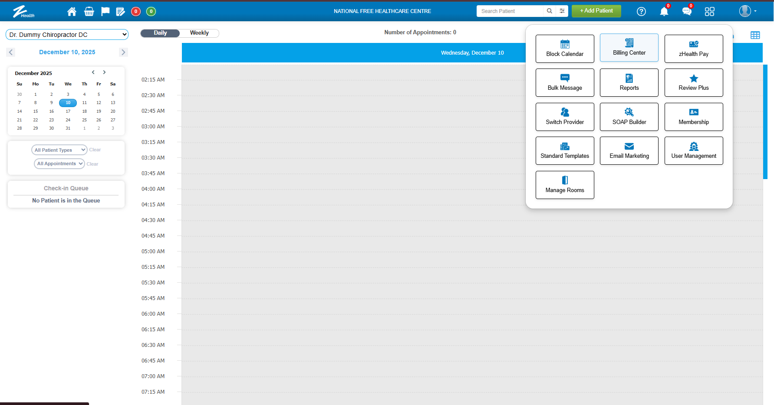The width and height of the screenshot is (774, 405).
Task: Select SOAP Builder in the menu
Action: pyautogui.click(x=629, y=117)
